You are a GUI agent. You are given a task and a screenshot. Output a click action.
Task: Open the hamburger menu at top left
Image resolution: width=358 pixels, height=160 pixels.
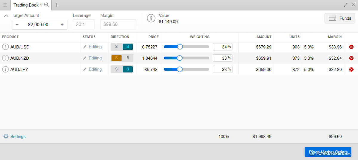[5, 5]
